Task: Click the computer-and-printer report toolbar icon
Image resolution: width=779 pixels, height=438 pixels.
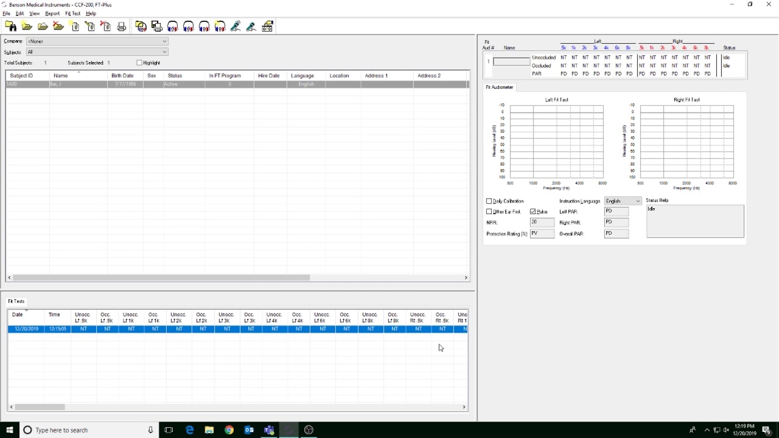Action: [x=156, y=26]
